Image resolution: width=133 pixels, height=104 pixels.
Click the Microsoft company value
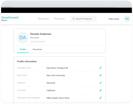(51, 83)
